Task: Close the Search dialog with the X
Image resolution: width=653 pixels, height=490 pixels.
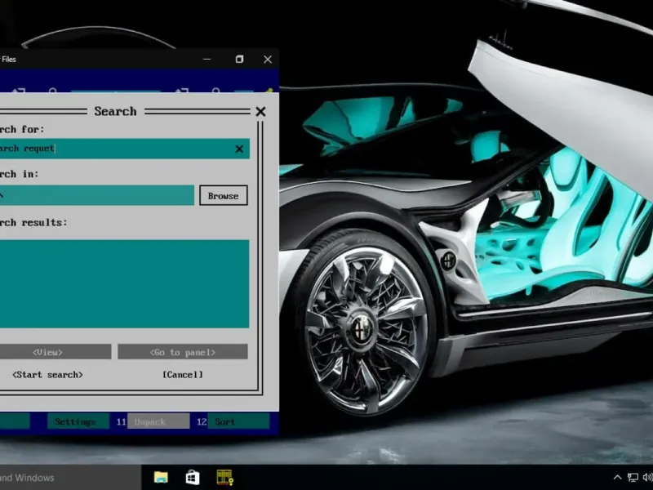Action: point(260,112)
